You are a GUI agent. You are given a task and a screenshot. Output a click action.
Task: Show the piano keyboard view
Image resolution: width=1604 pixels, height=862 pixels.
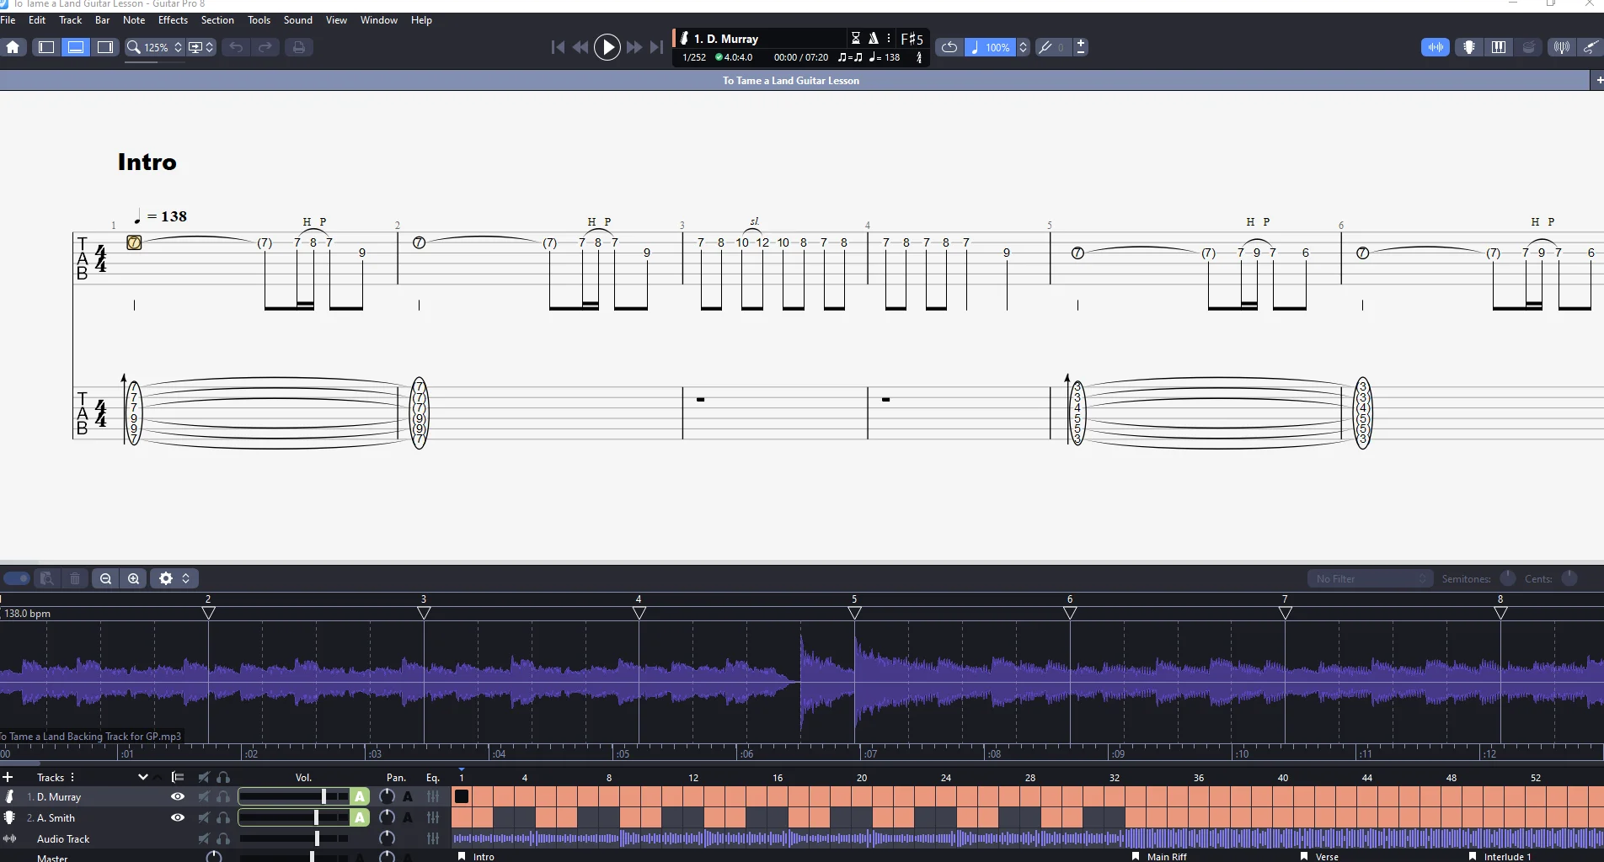point(1499,47)
